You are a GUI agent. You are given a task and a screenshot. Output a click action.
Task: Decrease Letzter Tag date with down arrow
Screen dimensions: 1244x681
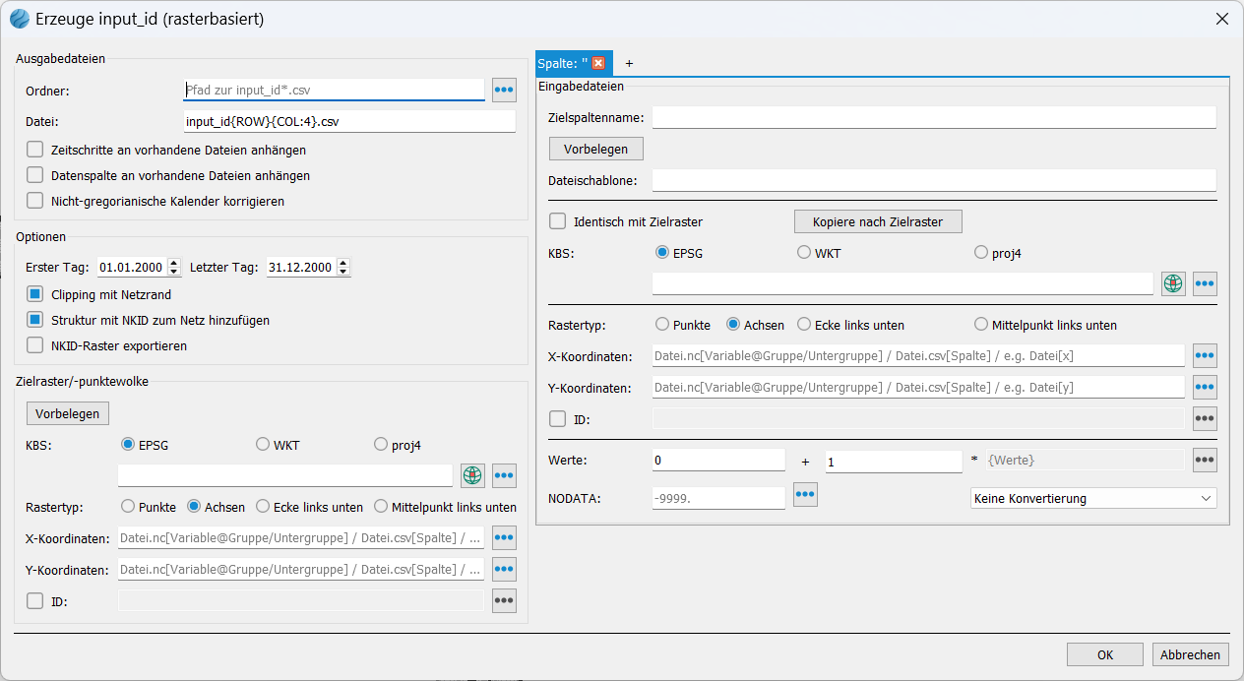click(x=343, y=272)
